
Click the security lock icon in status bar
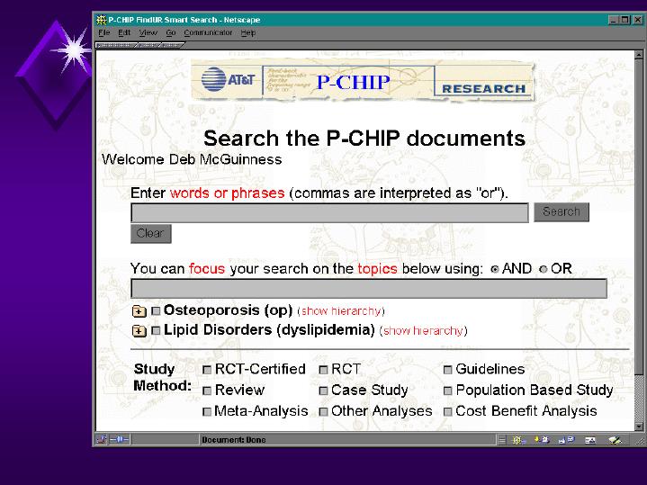(x=101, y=440)
